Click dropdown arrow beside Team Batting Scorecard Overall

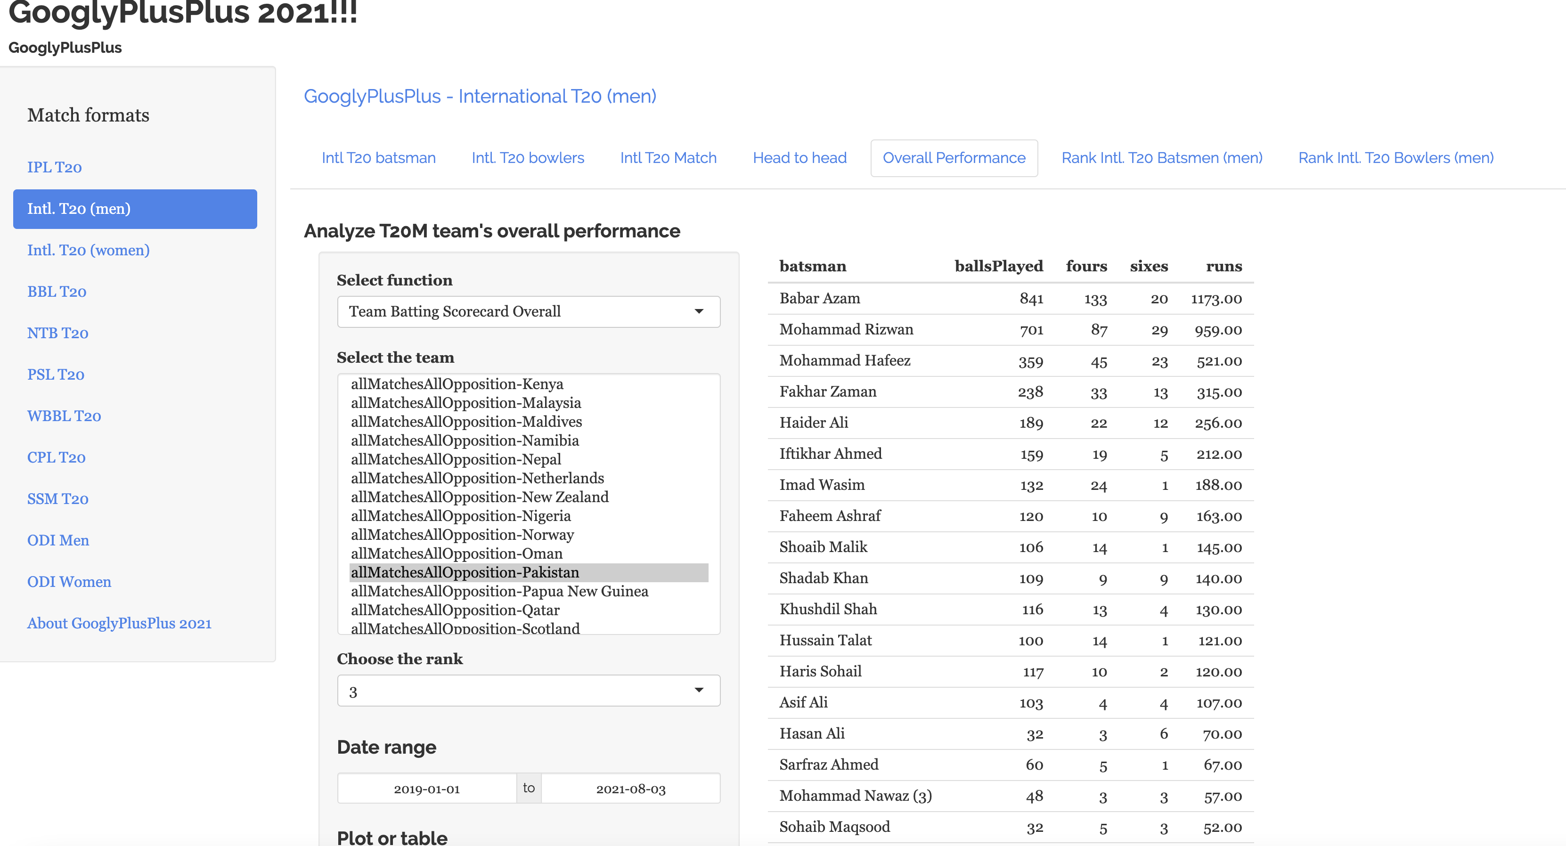click(x=699, y=312)
